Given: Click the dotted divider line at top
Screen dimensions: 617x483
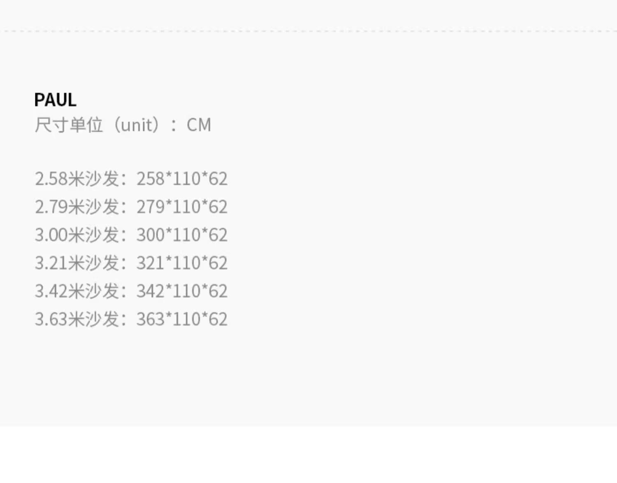Looking at the screenshot, I should click(308, 31).
